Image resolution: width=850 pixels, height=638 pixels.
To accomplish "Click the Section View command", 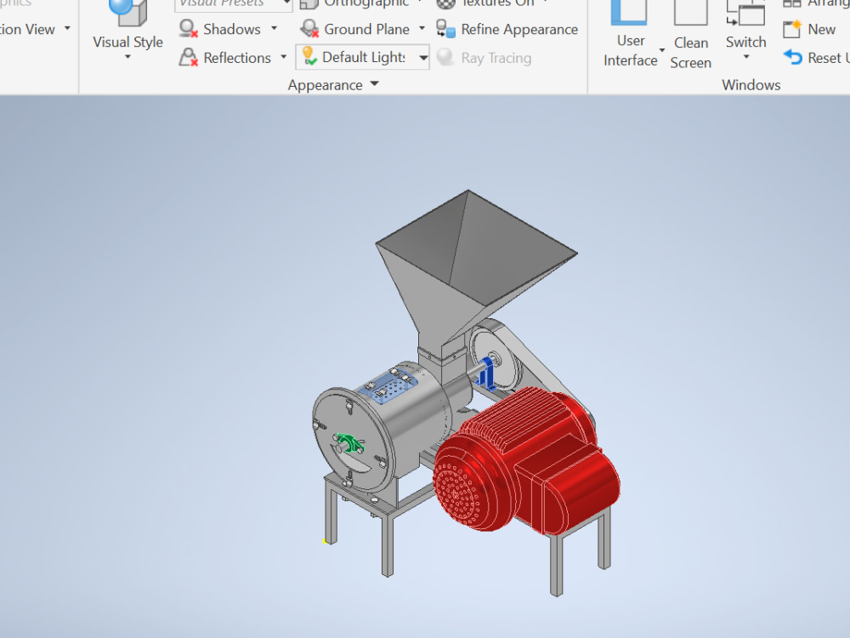I will pyautogui.click(x=25, y=28).
